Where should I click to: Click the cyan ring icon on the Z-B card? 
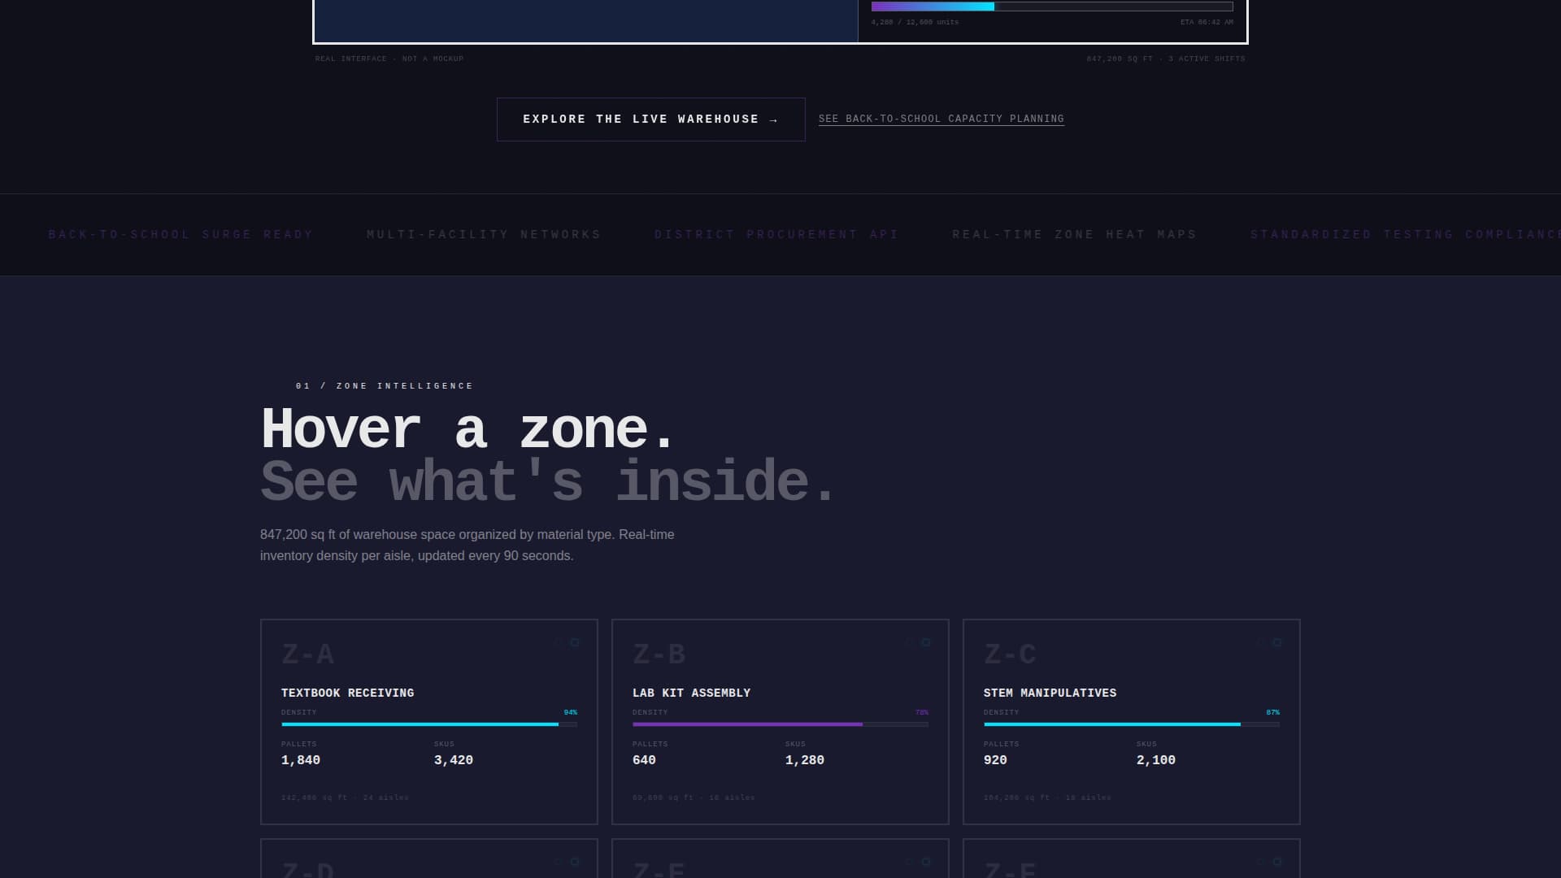pyautogui.click(x=926, y=642)
